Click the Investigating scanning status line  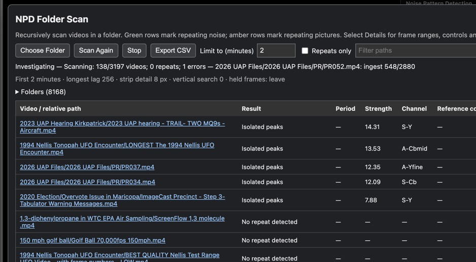pos(215,67)
